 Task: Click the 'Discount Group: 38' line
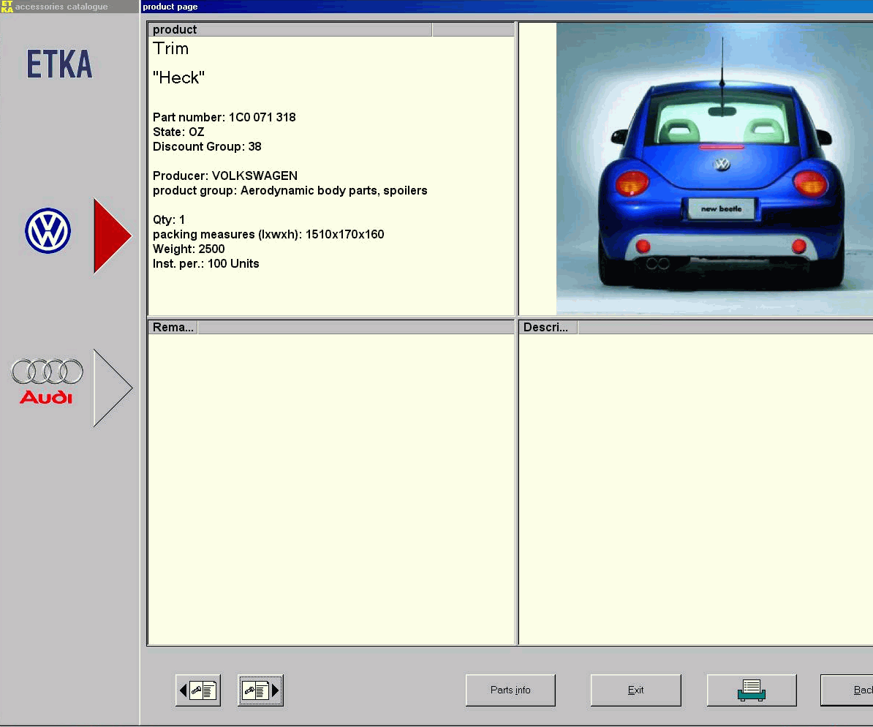pyautogui.click(x=207, y=146)
